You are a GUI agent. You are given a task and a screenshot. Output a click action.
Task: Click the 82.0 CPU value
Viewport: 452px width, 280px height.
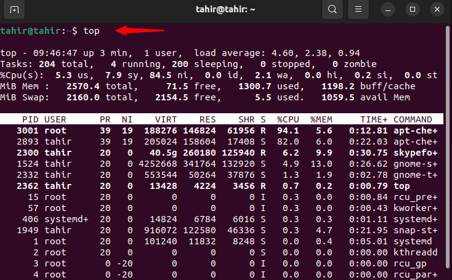(x=288, y=142)
